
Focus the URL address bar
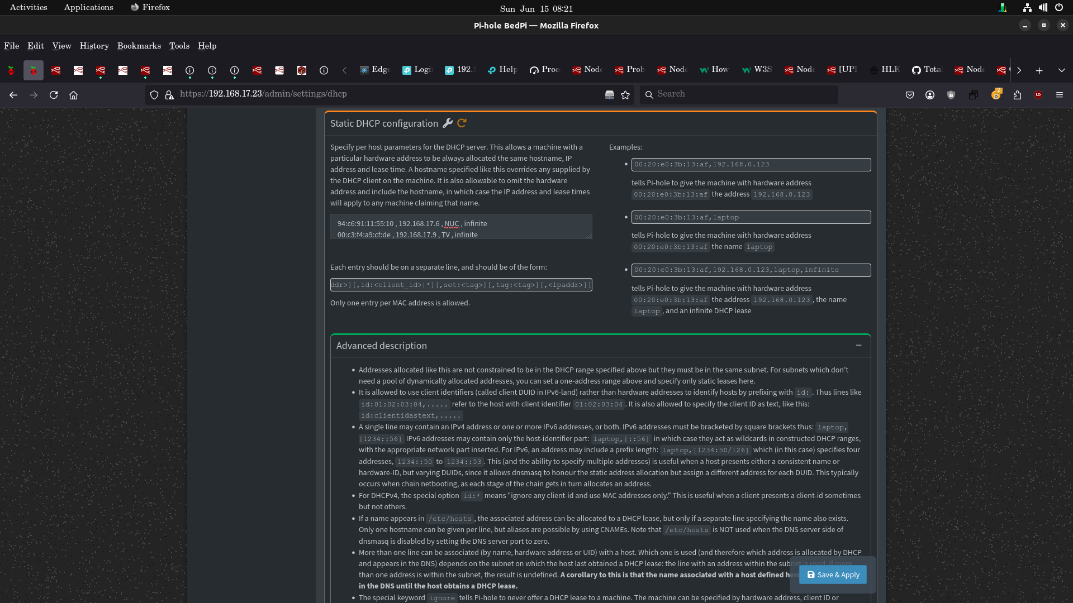point(388,94)
